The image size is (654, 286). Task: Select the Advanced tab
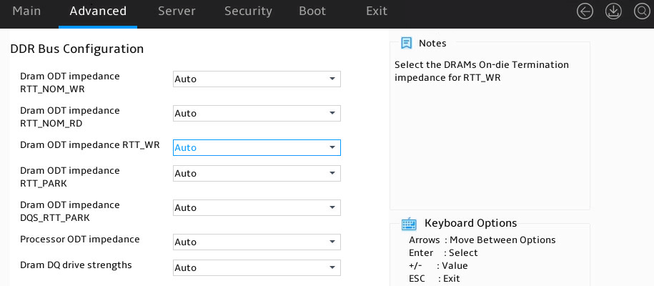click(x=98, y=11)
